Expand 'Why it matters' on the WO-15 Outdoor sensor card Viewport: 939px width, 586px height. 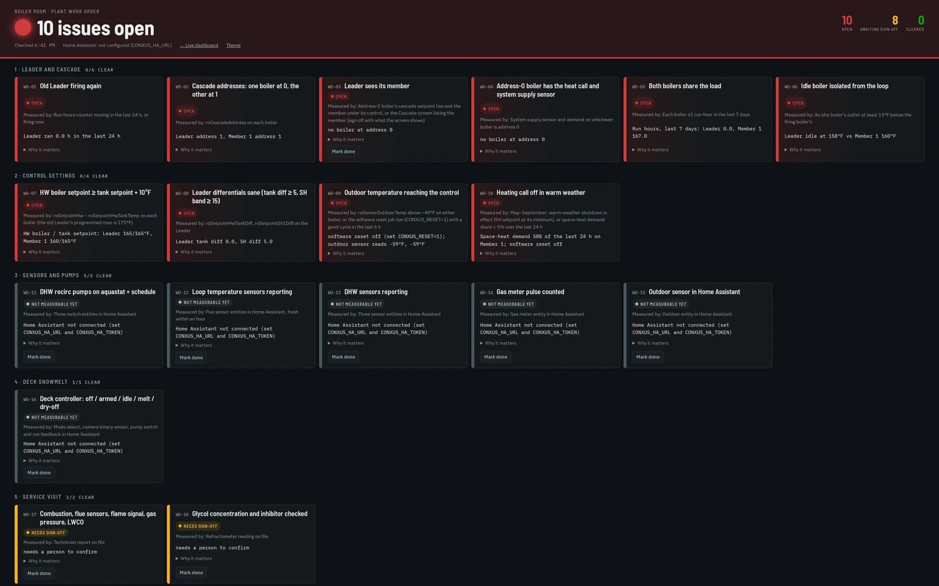[x=650, y=343]
